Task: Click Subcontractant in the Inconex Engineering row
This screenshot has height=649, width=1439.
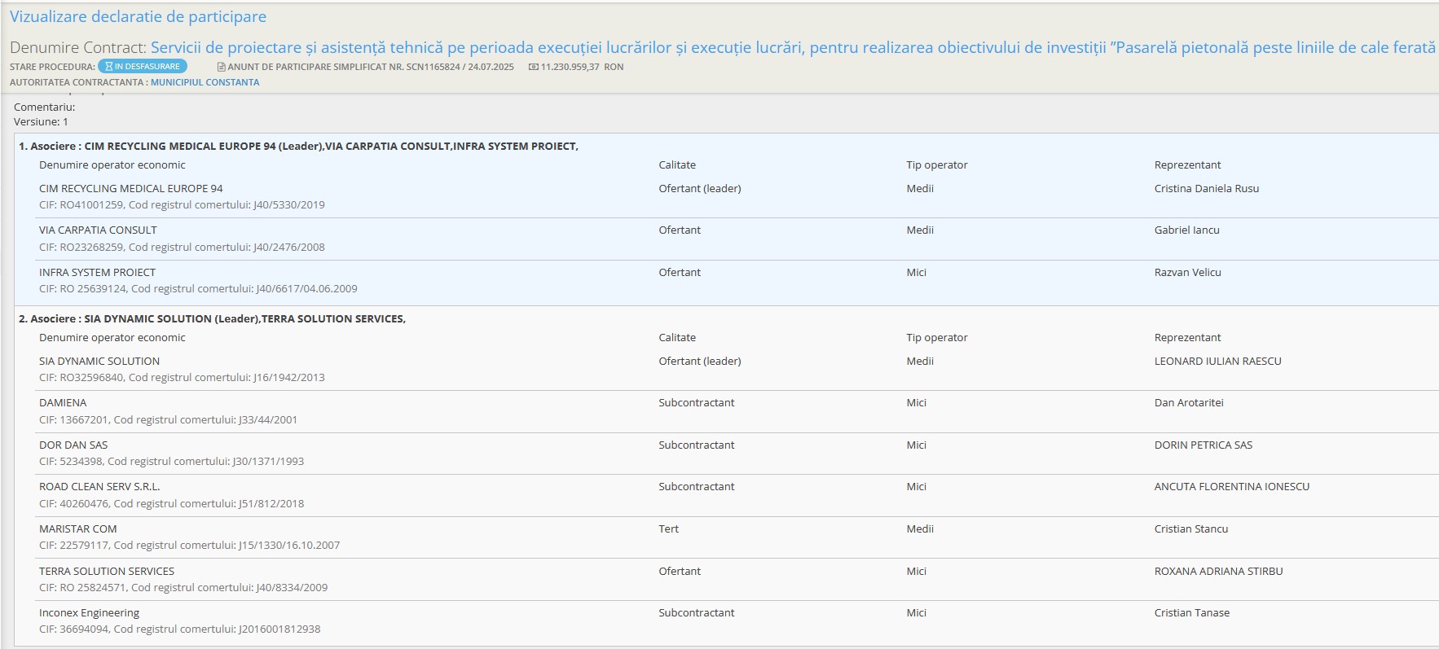Action: coord(697,612)
